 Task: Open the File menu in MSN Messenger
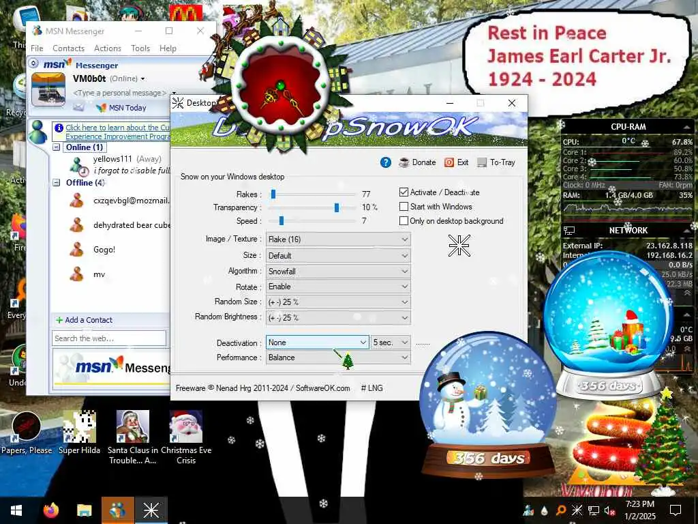click(x=37, y=48)
